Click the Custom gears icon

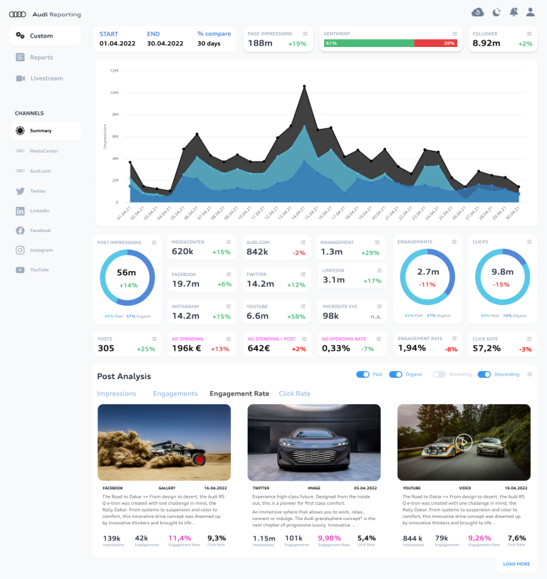[x=20, y=36]
